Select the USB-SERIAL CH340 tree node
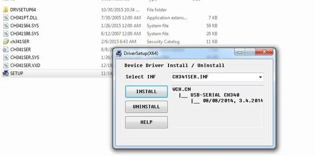The height and width of the screenshot is (156, 315). coord(215,95)
